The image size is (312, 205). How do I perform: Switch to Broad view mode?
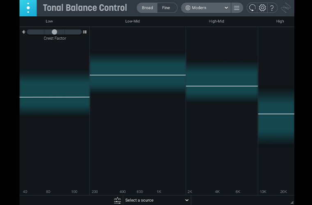pyautogui.click(x=147, y=8)
